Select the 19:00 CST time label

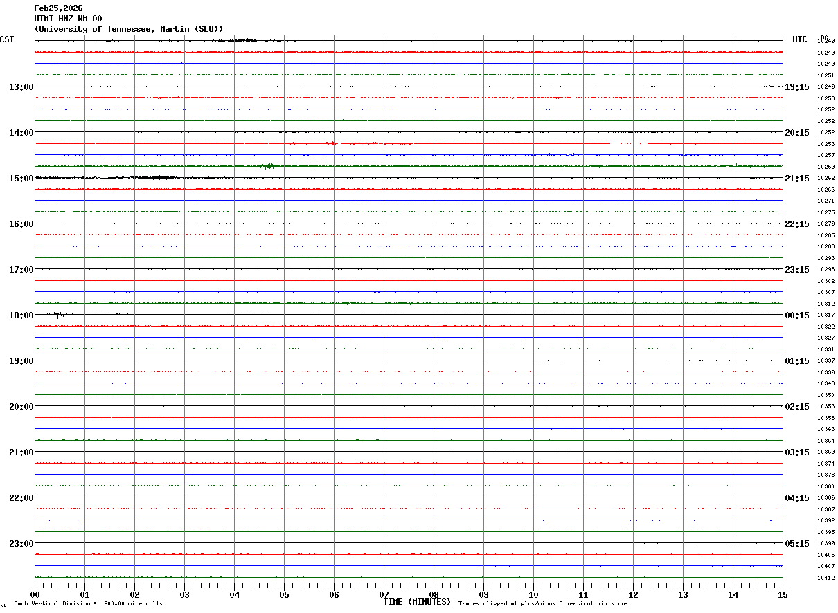point(21,361)
